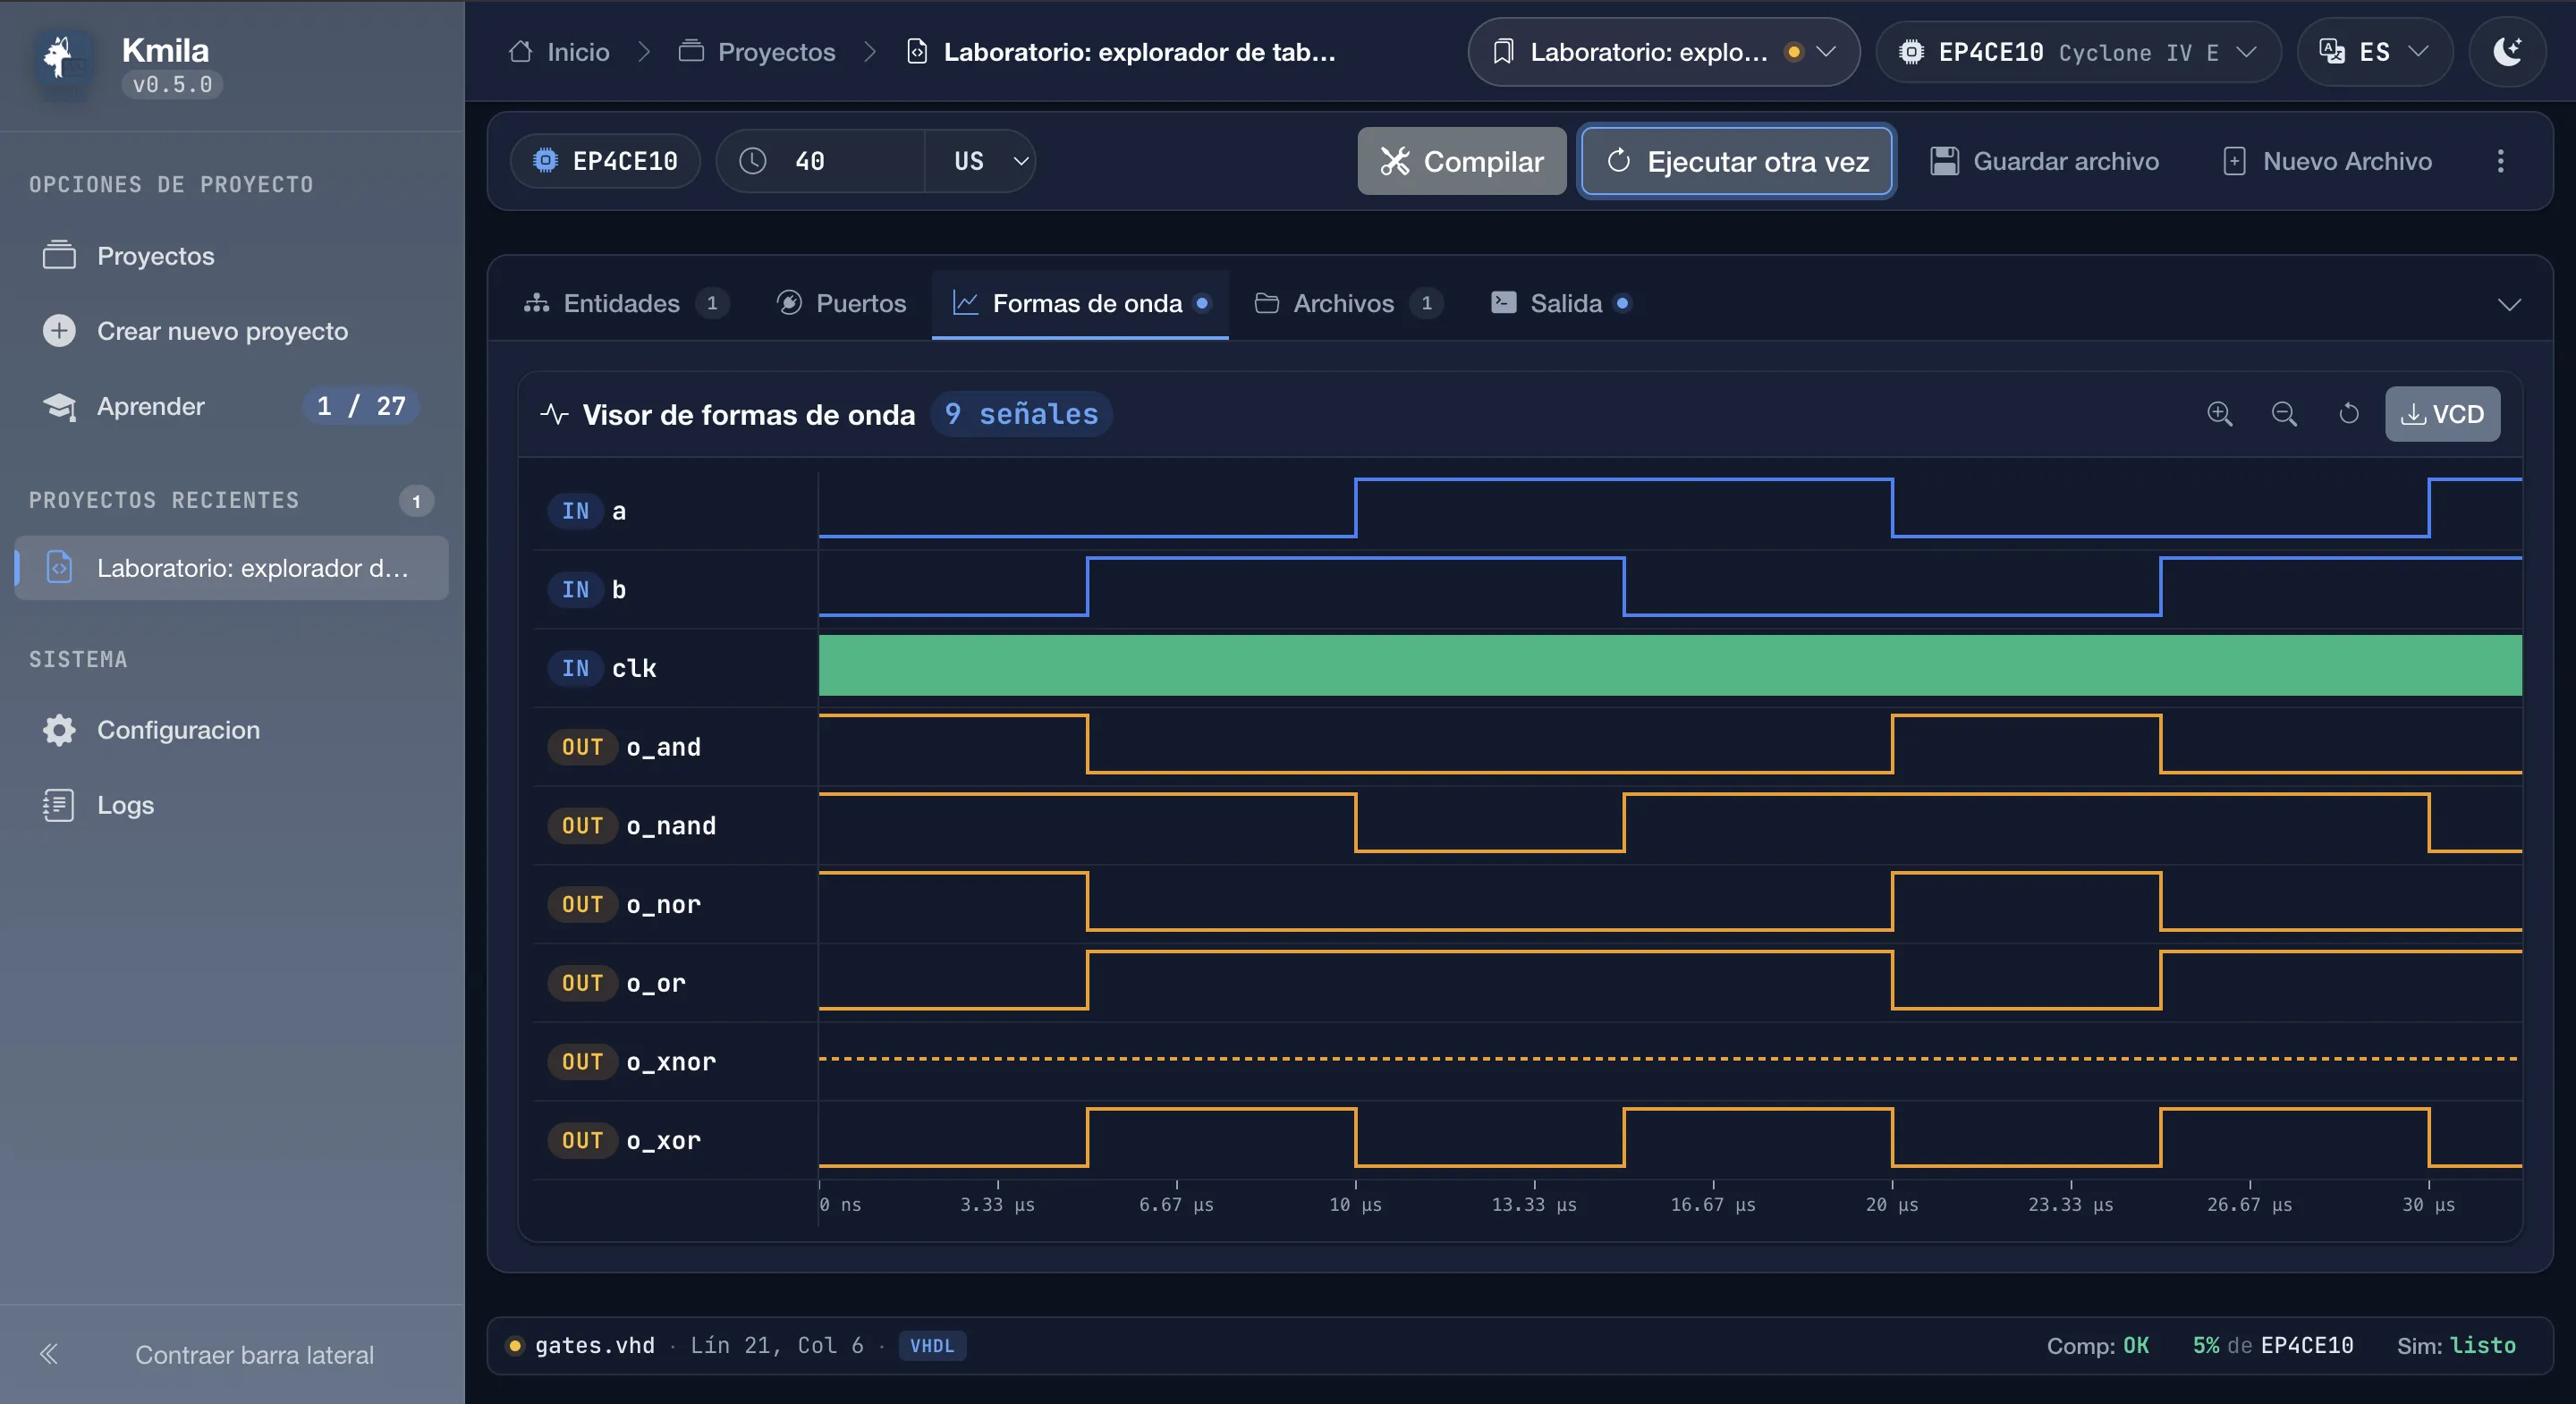The image size is (2576, 1404).
Task: Click the 30 µs timeline marker
Action: [2428, 1204]
